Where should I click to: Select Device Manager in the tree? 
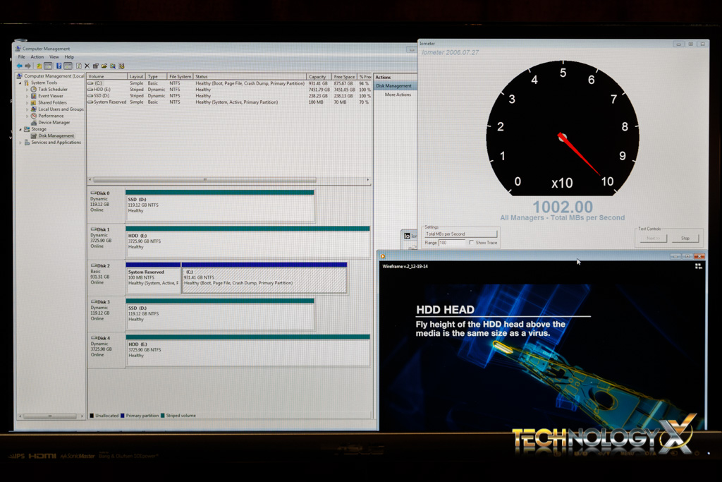[x=54, y=123]
